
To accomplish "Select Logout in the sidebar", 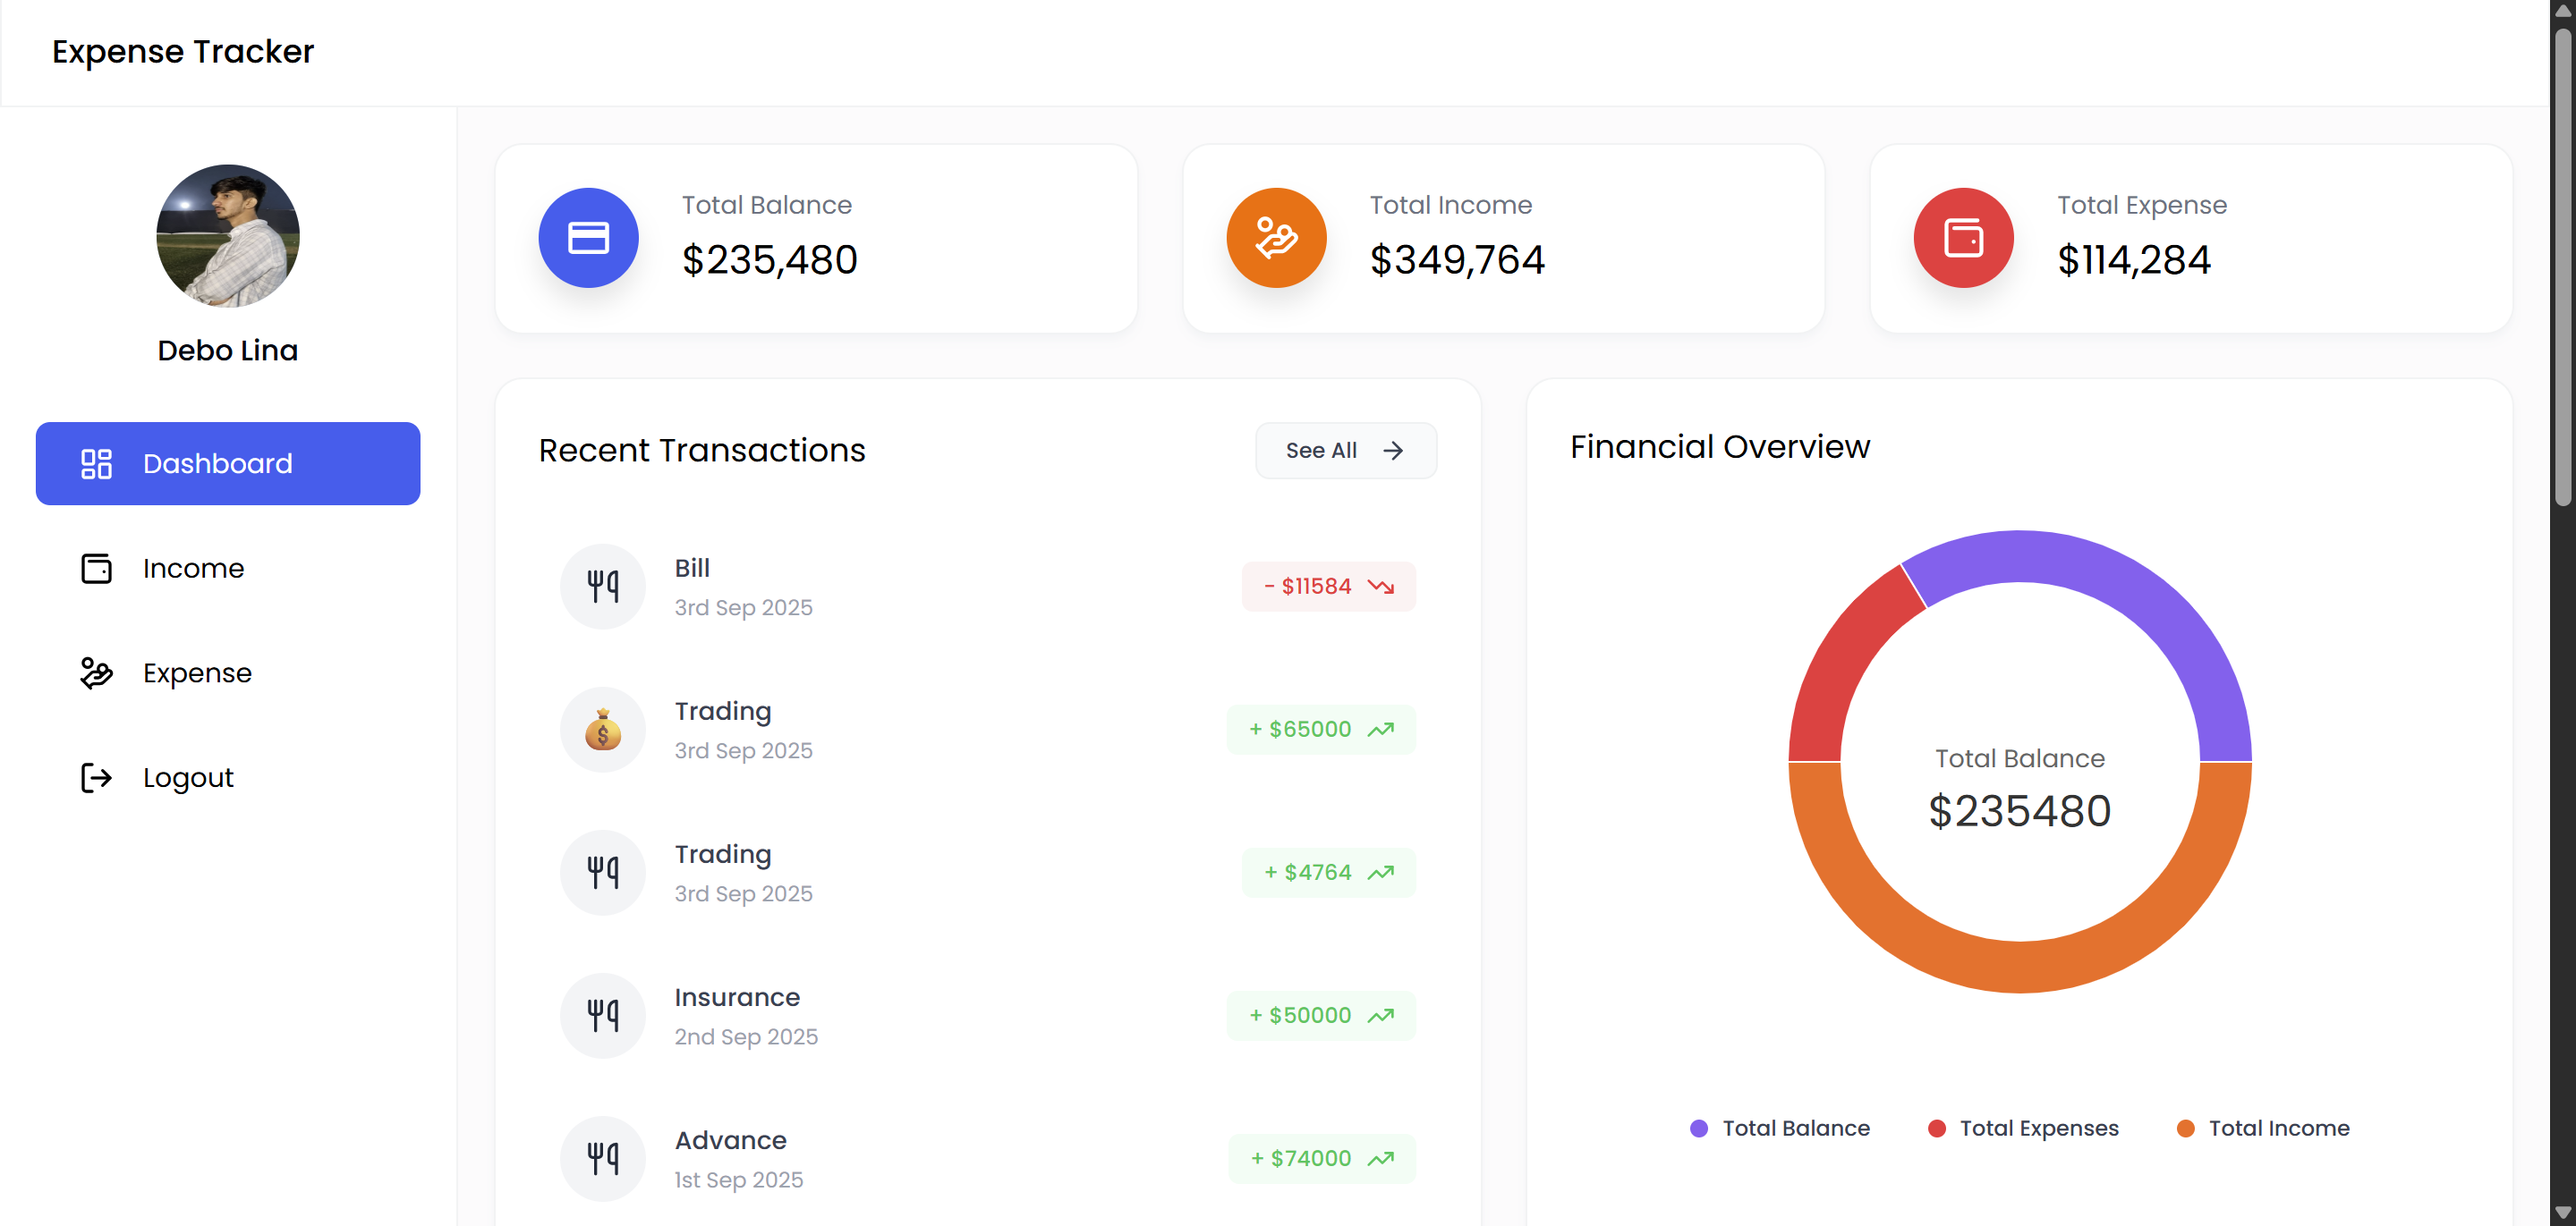I will (x=228, y=777).
